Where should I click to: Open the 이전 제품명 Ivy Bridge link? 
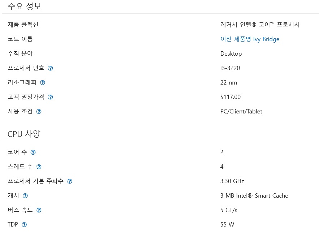pyautogui.click(x=250, y=39)
